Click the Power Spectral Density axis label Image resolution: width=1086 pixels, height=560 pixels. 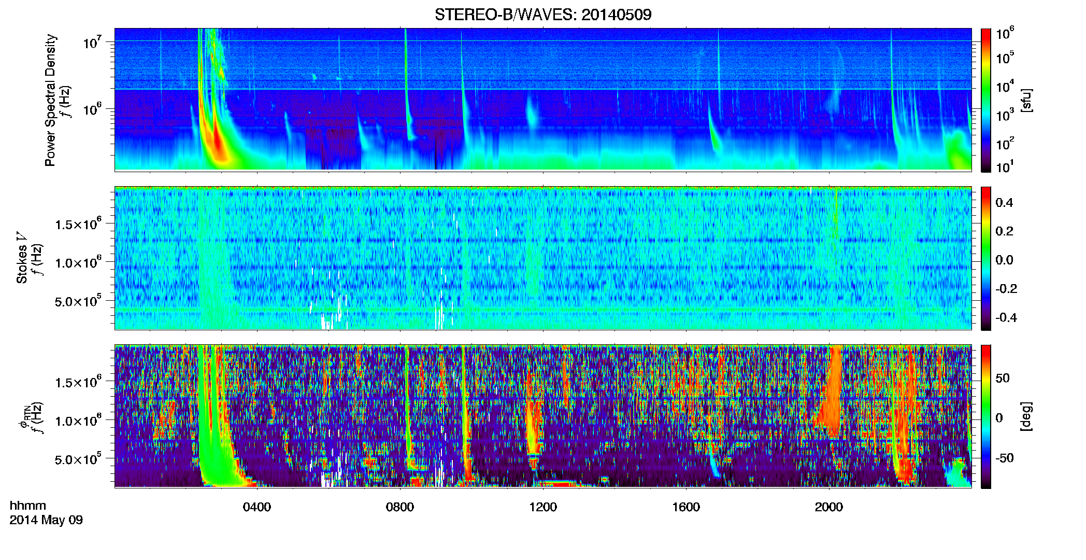point(50,100)
